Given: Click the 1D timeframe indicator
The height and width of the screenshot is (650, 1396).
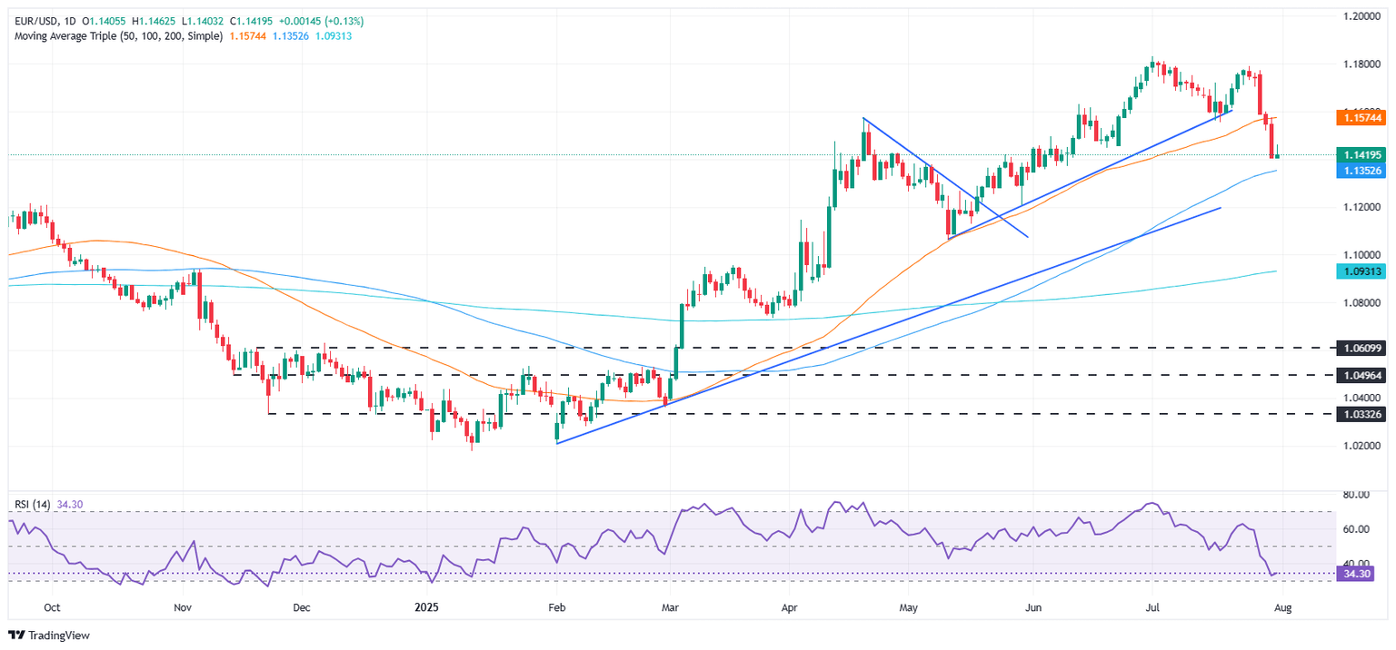Looking at the screenshot, I should tap(70, 15).
